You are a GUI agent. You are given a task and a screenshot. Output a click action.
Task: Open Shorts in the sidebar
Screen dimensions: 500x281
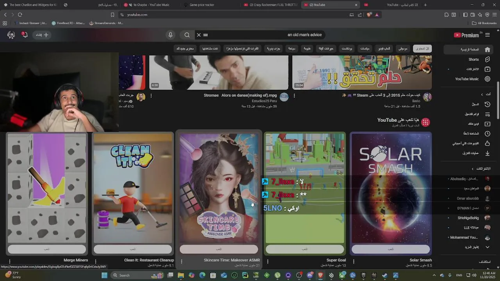click(x=474, y=59)
